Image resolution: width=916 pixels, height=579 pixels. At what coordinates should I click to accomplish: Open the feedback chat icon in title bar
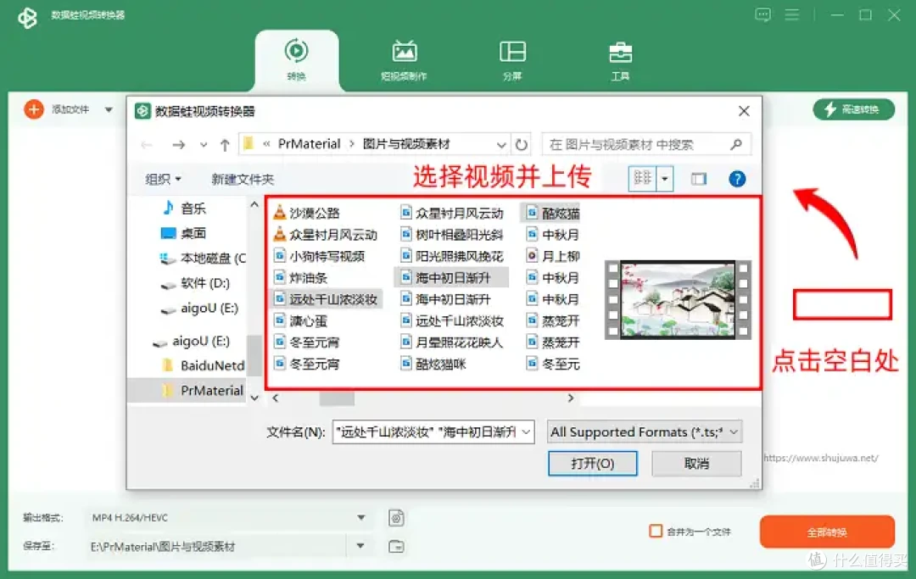tap(762, 14)
